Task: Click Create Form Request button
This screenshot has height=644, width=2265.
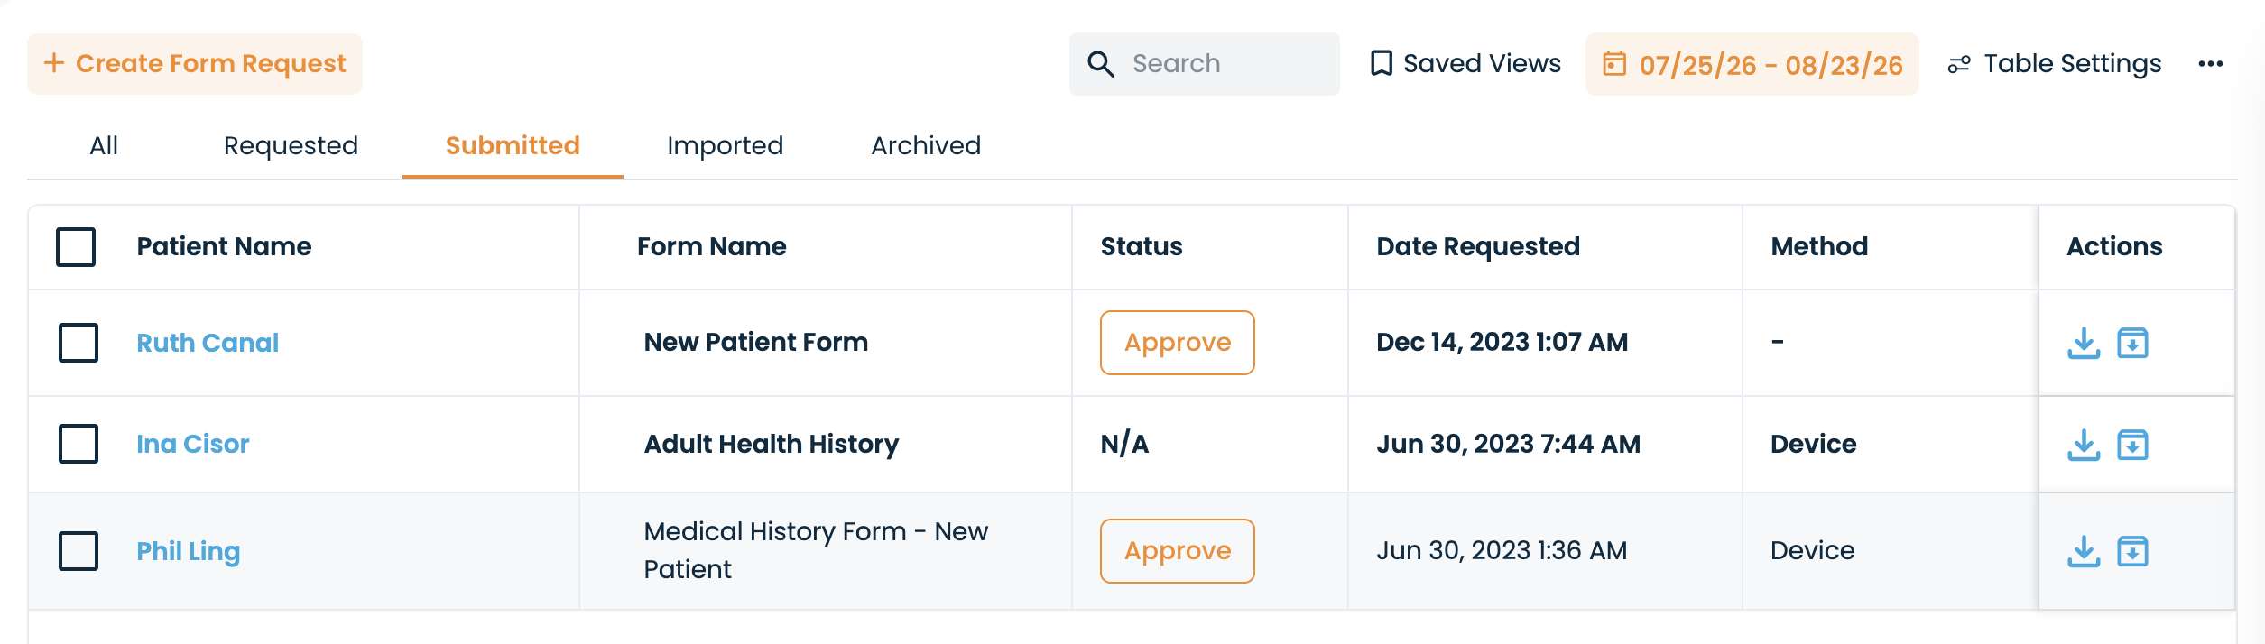Action: click(x=195, y=64)
